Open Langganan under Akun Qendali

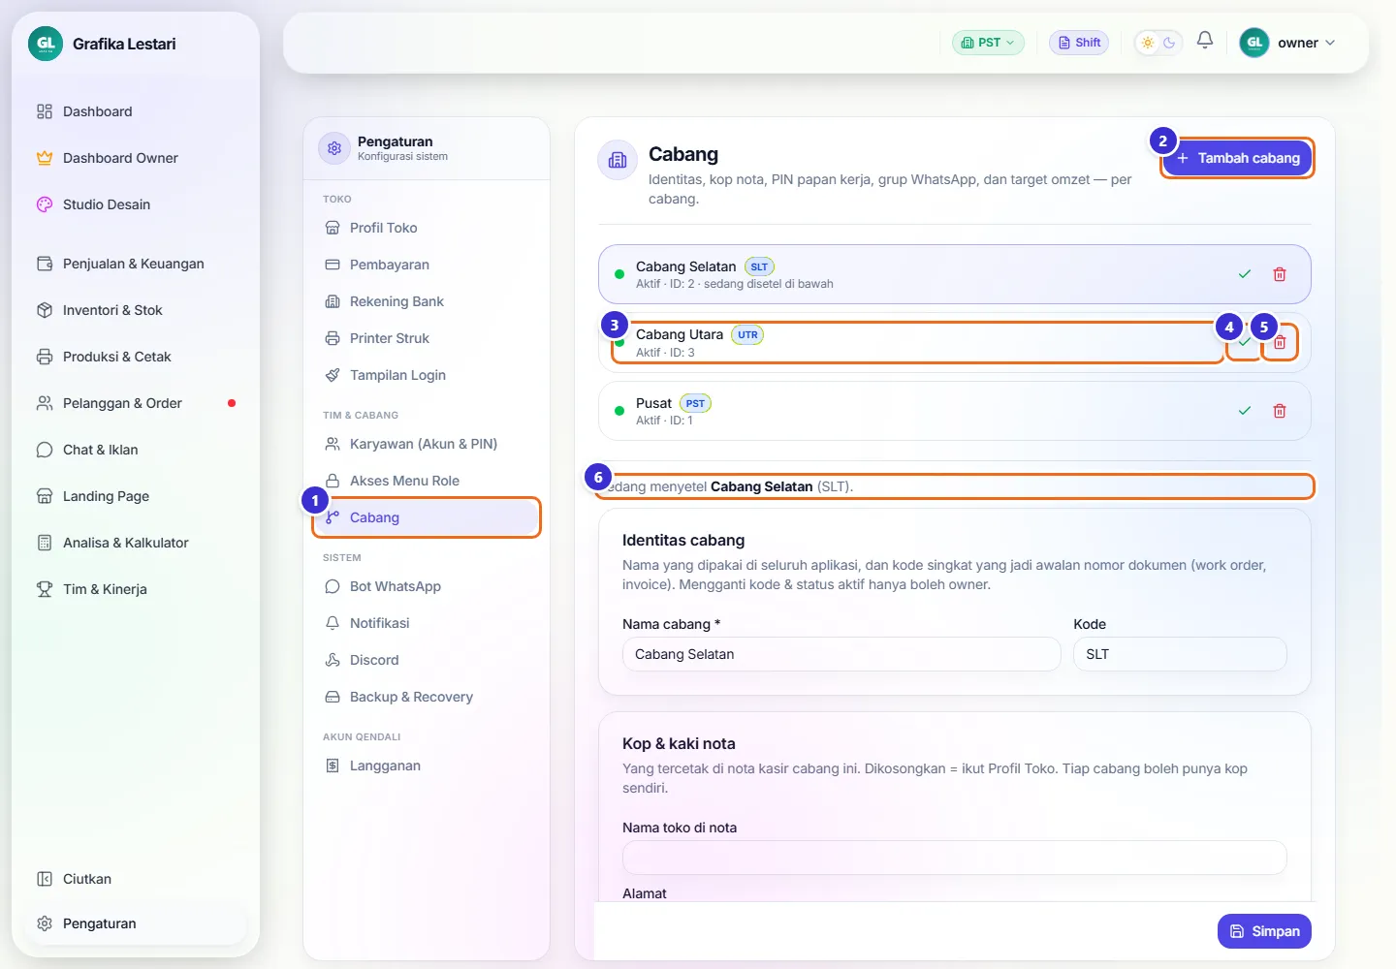click(427, 766)
